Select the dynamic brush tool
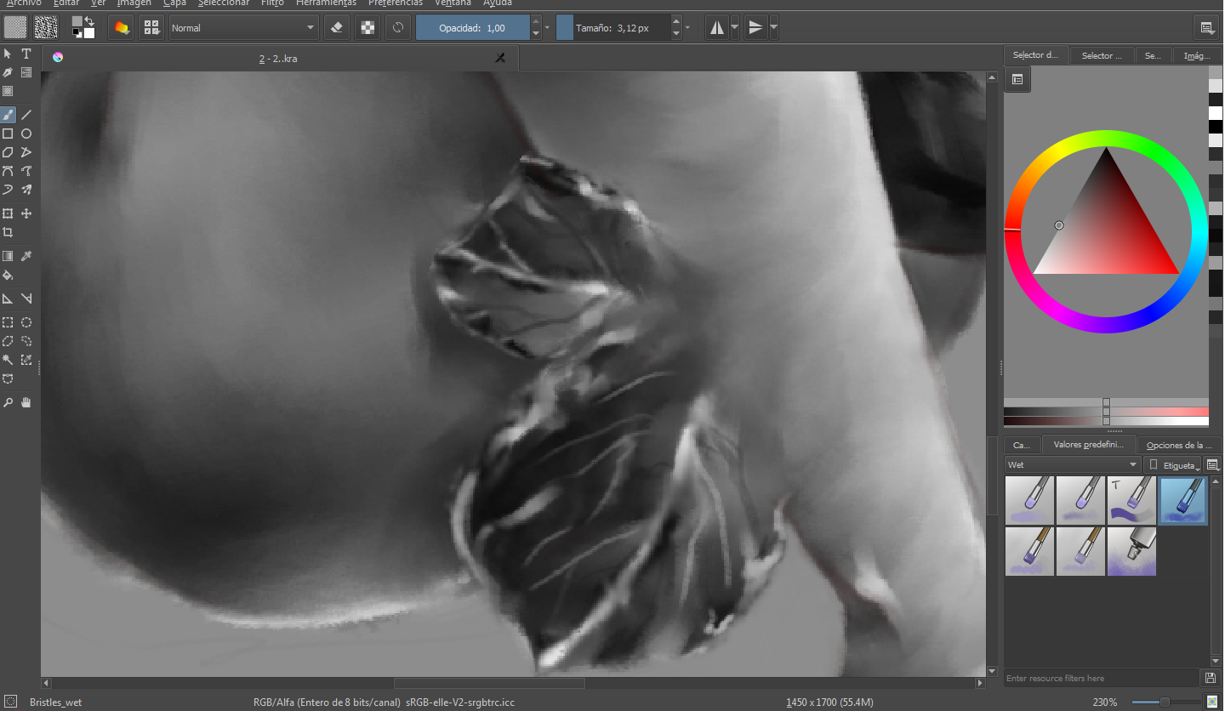The width and height of the screenshot is (1225, 711). pyautogui.click(x=8, y=190)
